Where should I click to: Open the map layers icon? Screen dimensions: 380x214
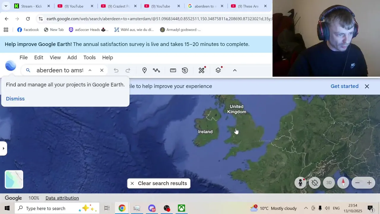click(218, 70)
